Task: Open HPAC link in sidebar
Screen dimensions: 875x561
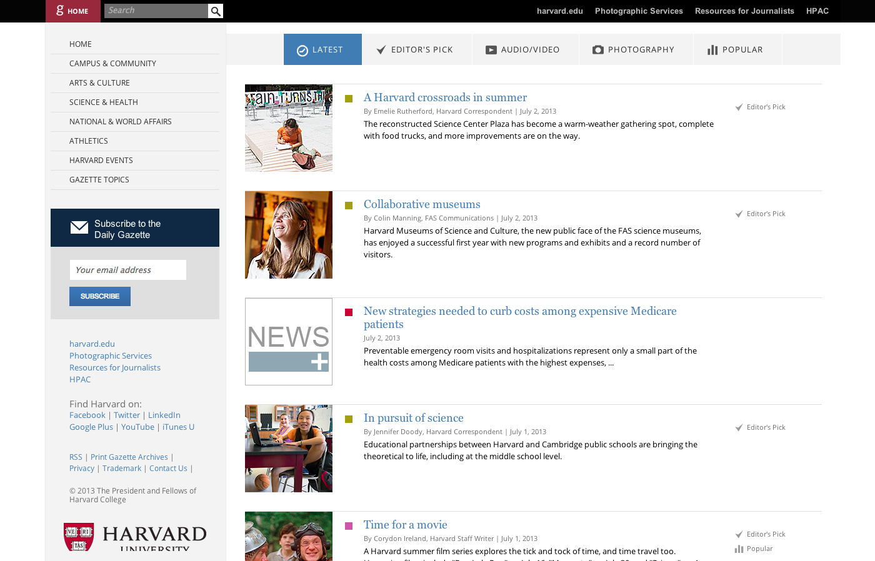Action: pyautogui.click(x=80, y=380)
